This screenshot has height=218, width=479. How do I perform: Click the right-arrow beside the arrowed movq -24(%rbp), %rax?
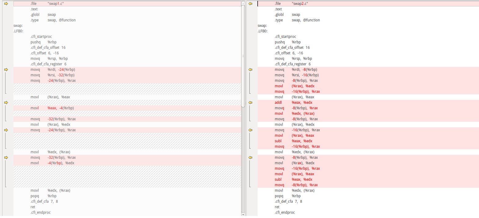point(6,130)
